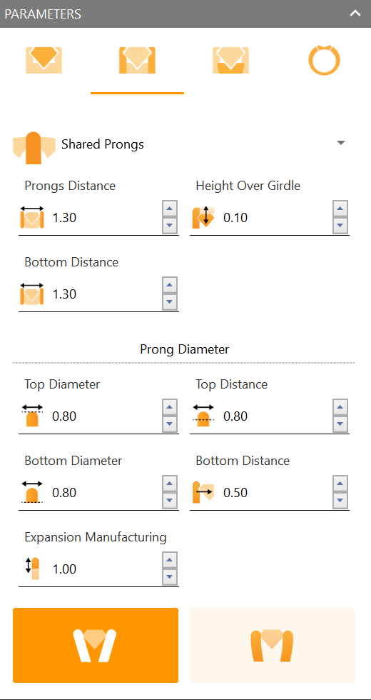This screenshot has width=371, height=700.
Task: Click the Shared Prongs type icon
Action: [34, 148]
